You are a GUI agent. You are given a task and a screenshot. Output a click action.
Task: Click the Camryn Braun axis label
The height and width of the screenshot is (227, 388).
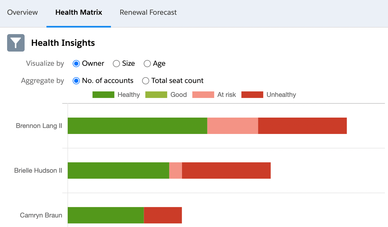pos(41,215)
